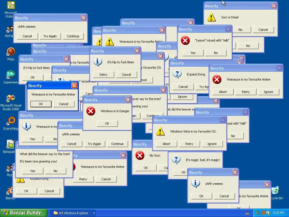The height and width of the screenshot is (217, 289).
Task: Click Retry in the bottom Vinesauce Retry/Cancel dialog
Action: (83, 179)
